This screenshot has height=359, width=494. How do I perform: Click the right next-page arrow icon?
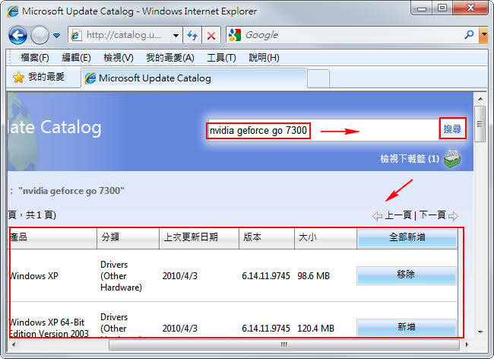pos(453,216)
